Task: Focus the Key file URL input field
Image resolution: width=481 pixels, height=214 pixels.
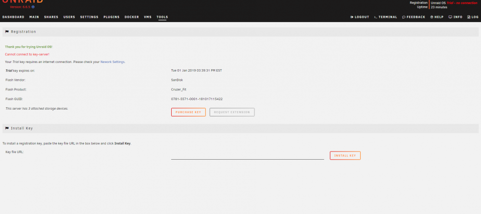Action: (x=248, y=155)
